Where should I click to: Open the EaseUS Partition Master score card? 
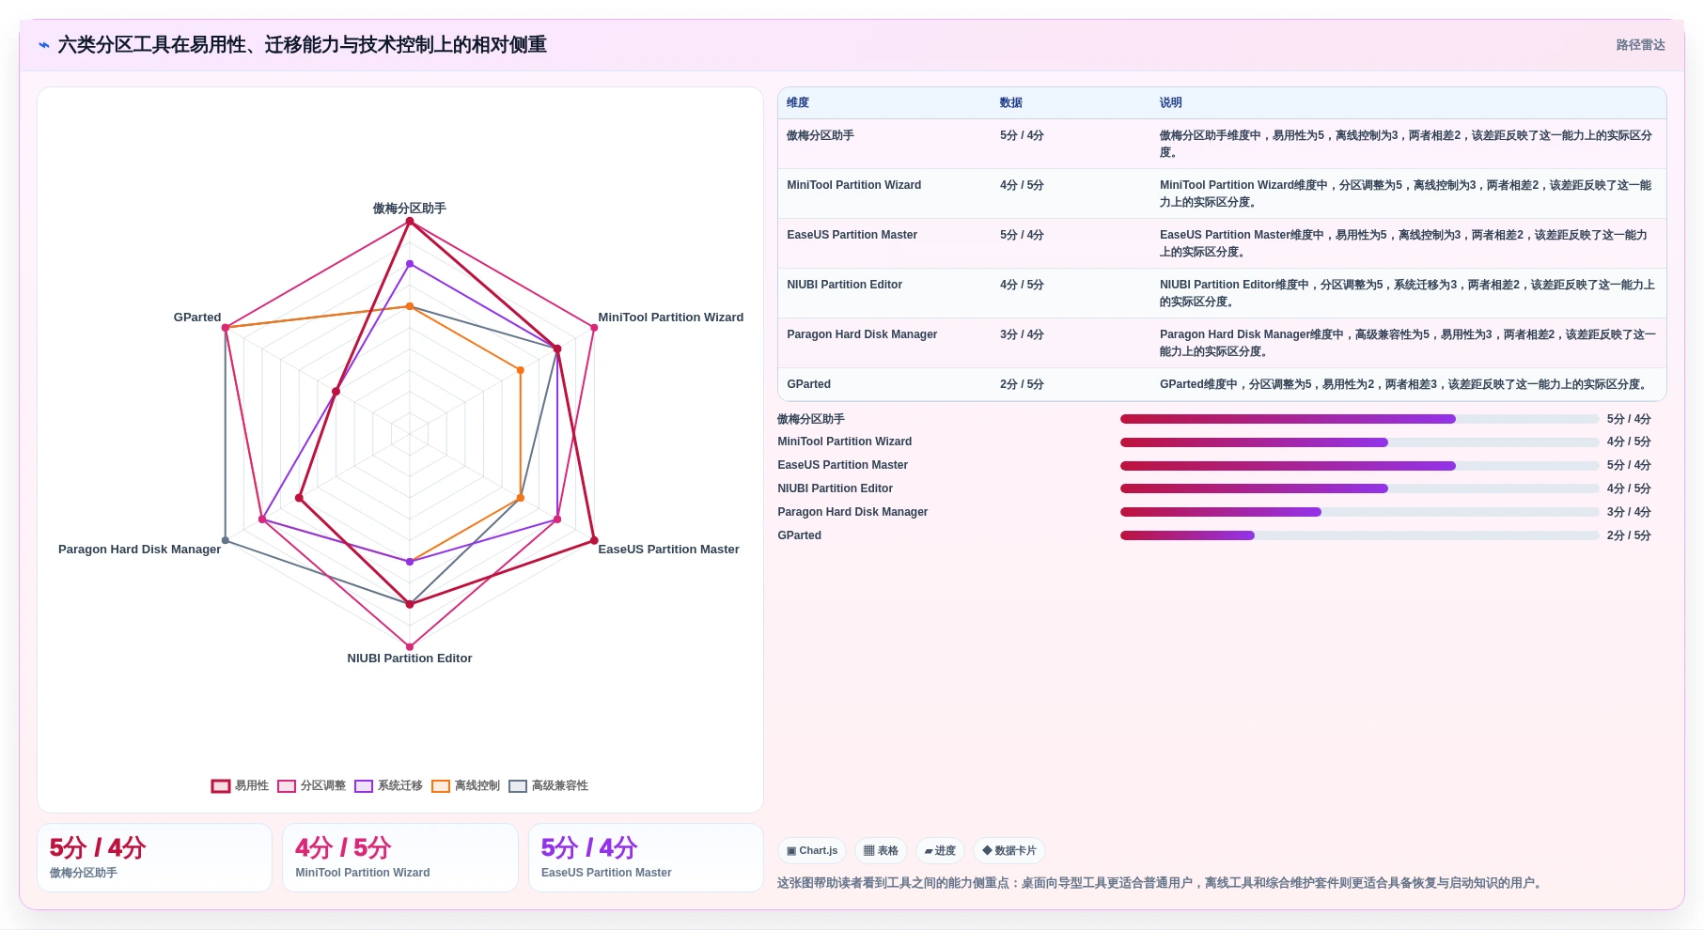tap(646, 858)
